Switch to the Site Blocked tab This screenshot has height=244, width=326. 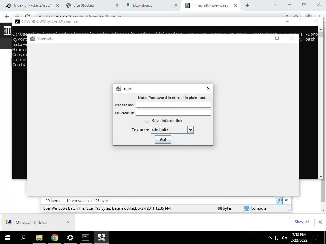coord(84,5)
